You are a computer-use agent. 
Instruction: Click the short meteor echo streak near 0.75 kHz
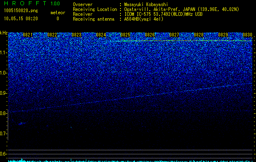[x=22, y=124]
